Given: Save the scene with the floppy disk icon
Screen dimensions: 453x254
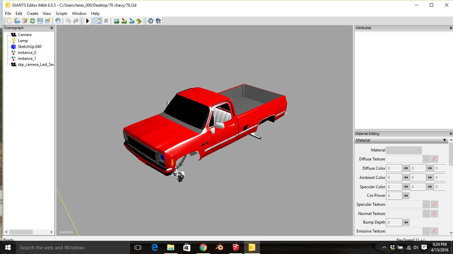Looking at the screenshot, I should click(x=40, y=21).
